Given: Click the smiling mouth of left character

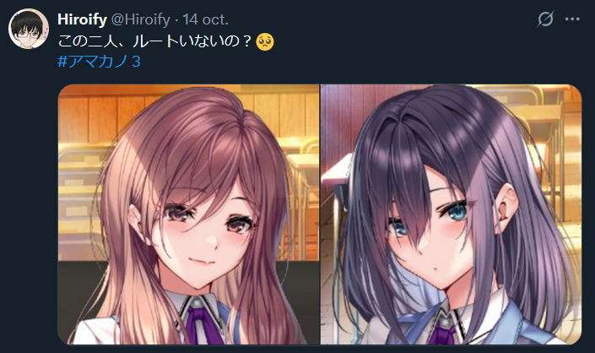Looking at the screenshot, I should pos(201,262).
